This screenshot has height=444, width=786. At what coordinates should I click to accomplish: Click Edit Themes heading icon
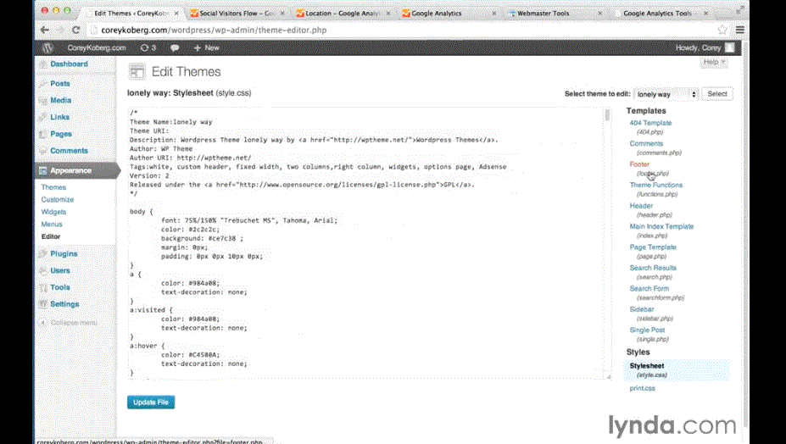pyautogui.click(x=137, y=72)
